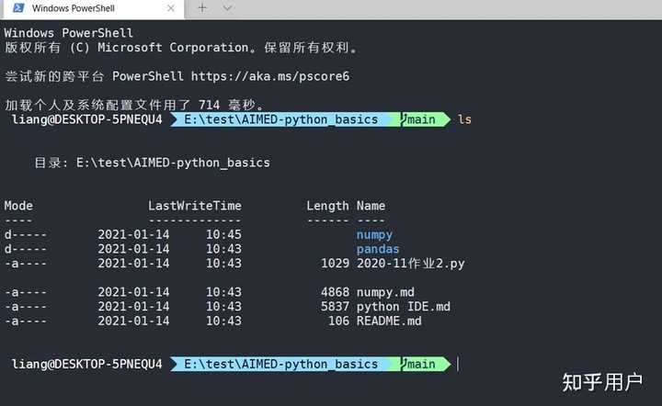Click the date of README.md row
Viewport: 662px width, 406px height.
[x=133, y=321]
